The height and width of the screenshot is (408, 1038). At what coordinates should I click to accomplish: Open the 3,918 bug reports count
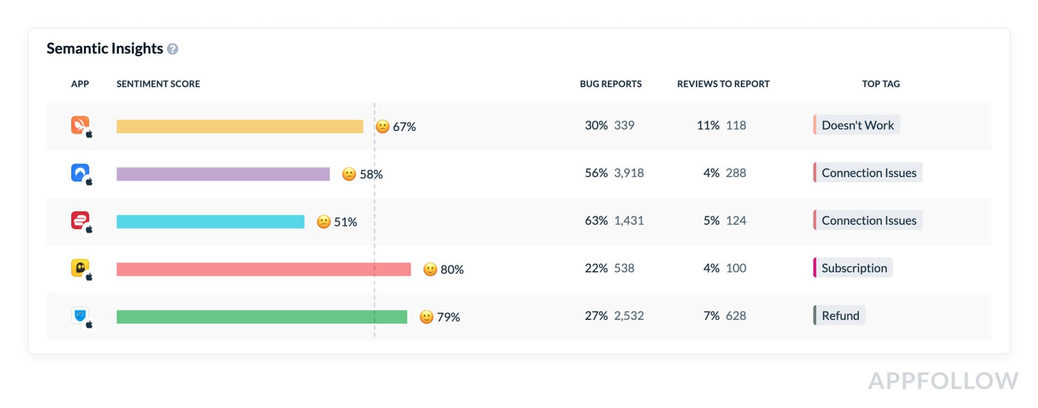point(629,173)
